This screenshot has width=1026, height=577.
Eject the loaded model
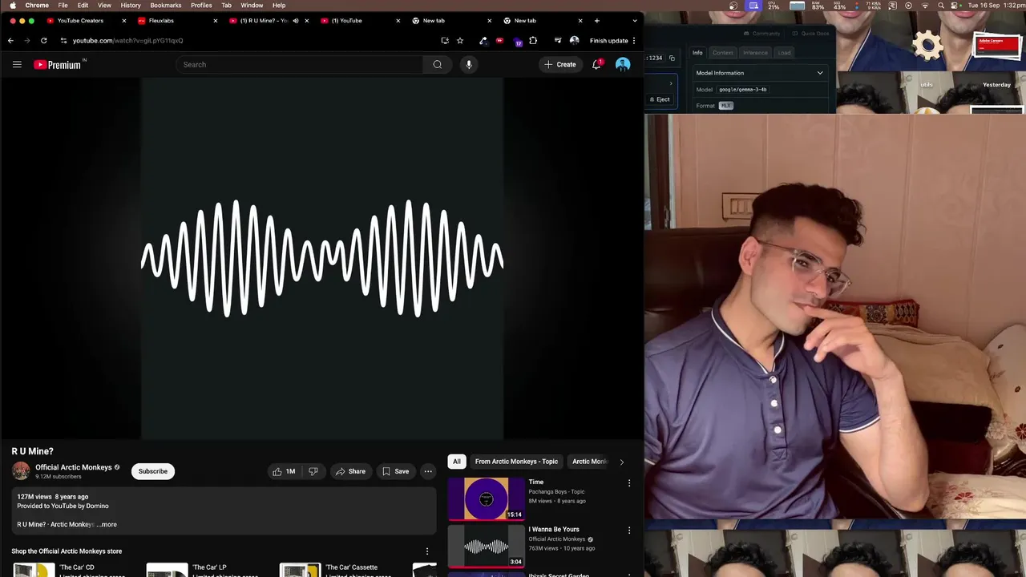pyautogui.click(x=660, y=99)
